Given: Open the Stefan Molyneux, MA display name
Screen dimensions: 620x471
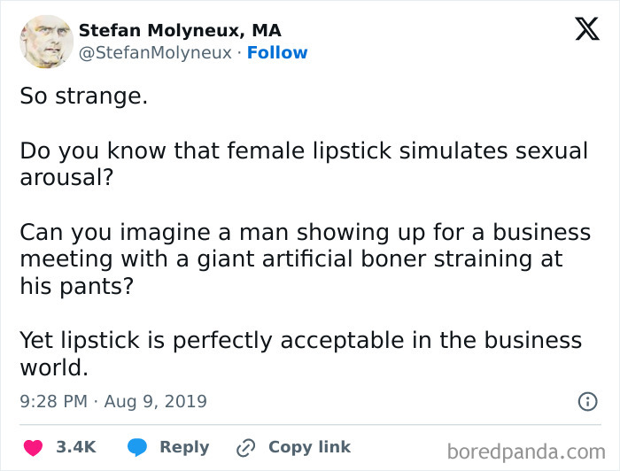Looking at the screenshot, I should pyautogui.click(x=180, y=30).
